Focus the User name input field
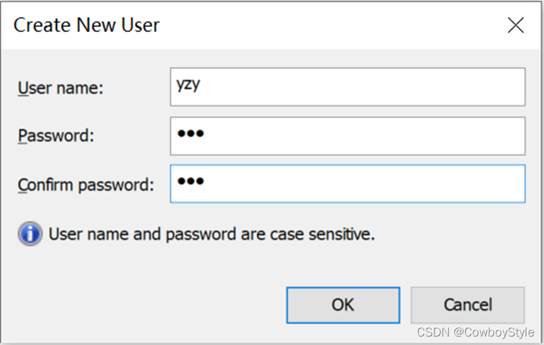The width and height of the screenshot is (544, 345). pos(347,87)
